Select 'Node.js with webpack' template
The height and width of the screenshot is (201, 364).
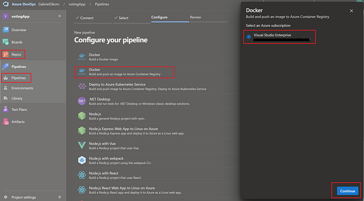pos(106,158)
